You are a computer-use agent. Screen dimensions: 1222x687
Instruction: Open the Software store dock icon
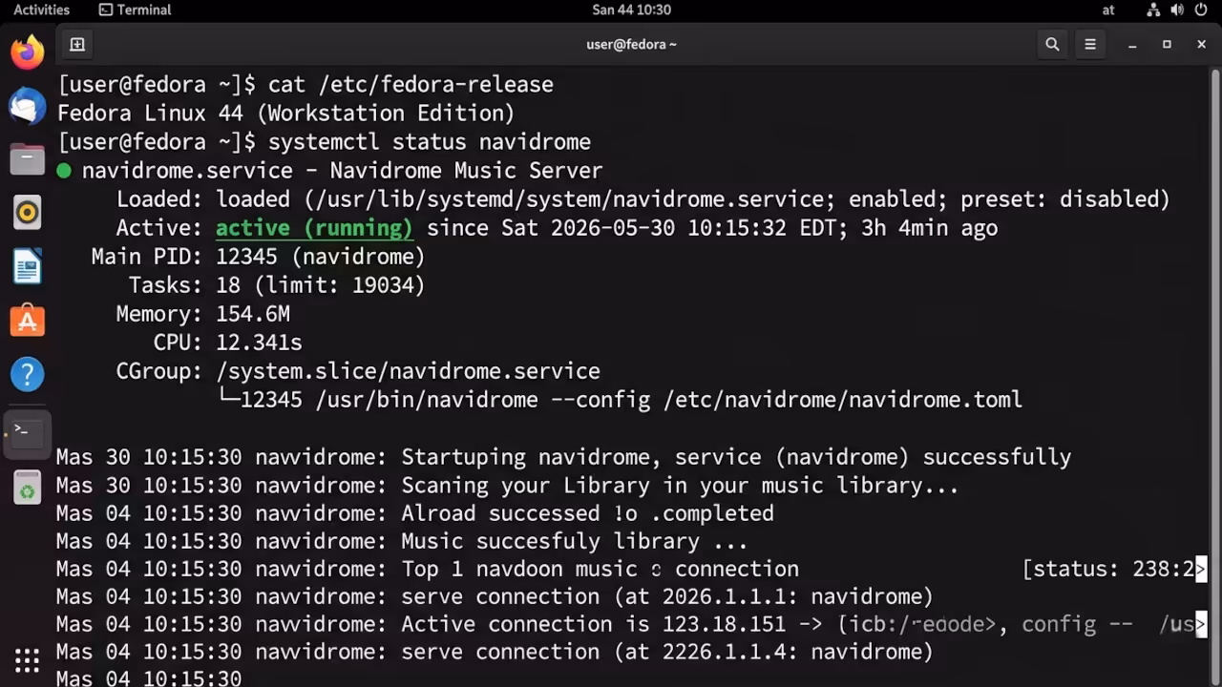[28, 320]
